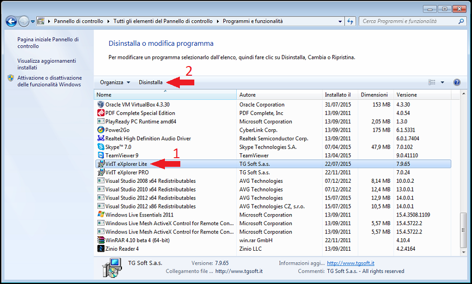The height and width of the screenshot is (284, 472).
Task: Select the VirIT eXplorer PRO icon
Action: point(101,172)
